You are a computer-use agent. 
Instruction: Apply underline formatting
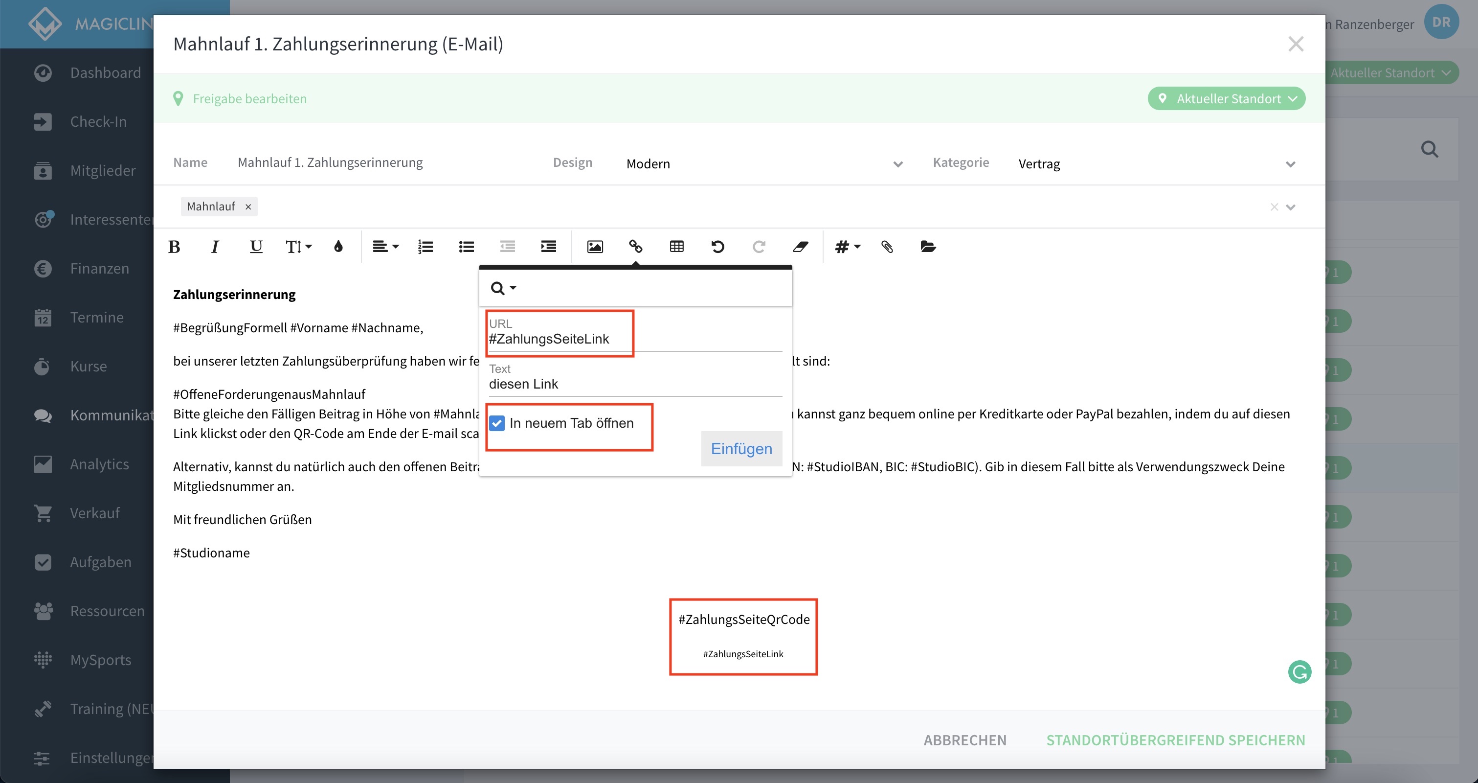(x=256, y=247)
